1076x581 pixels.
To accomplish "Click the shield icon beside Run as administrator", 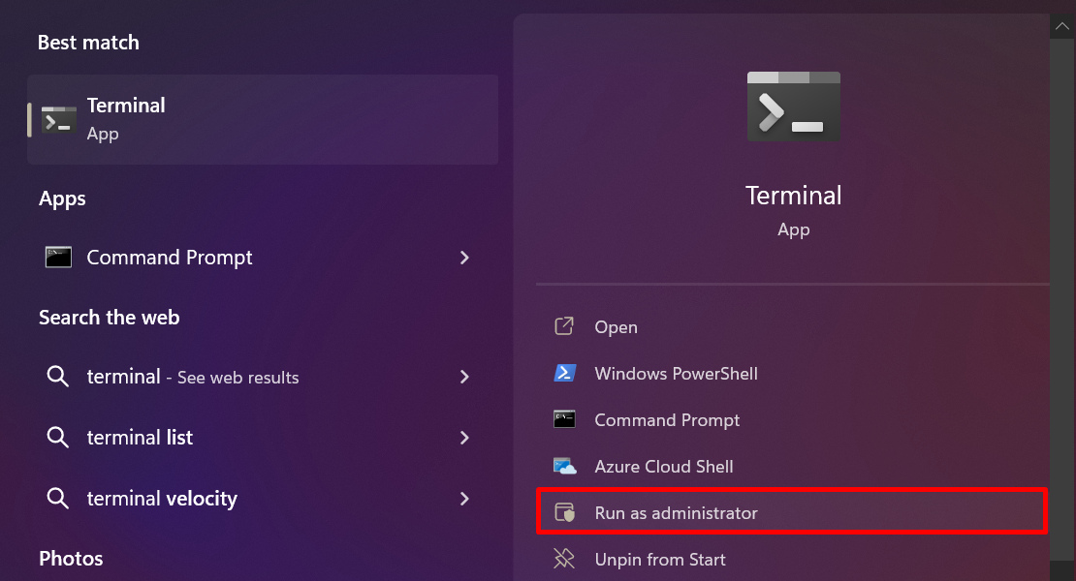I will point(565,513).
